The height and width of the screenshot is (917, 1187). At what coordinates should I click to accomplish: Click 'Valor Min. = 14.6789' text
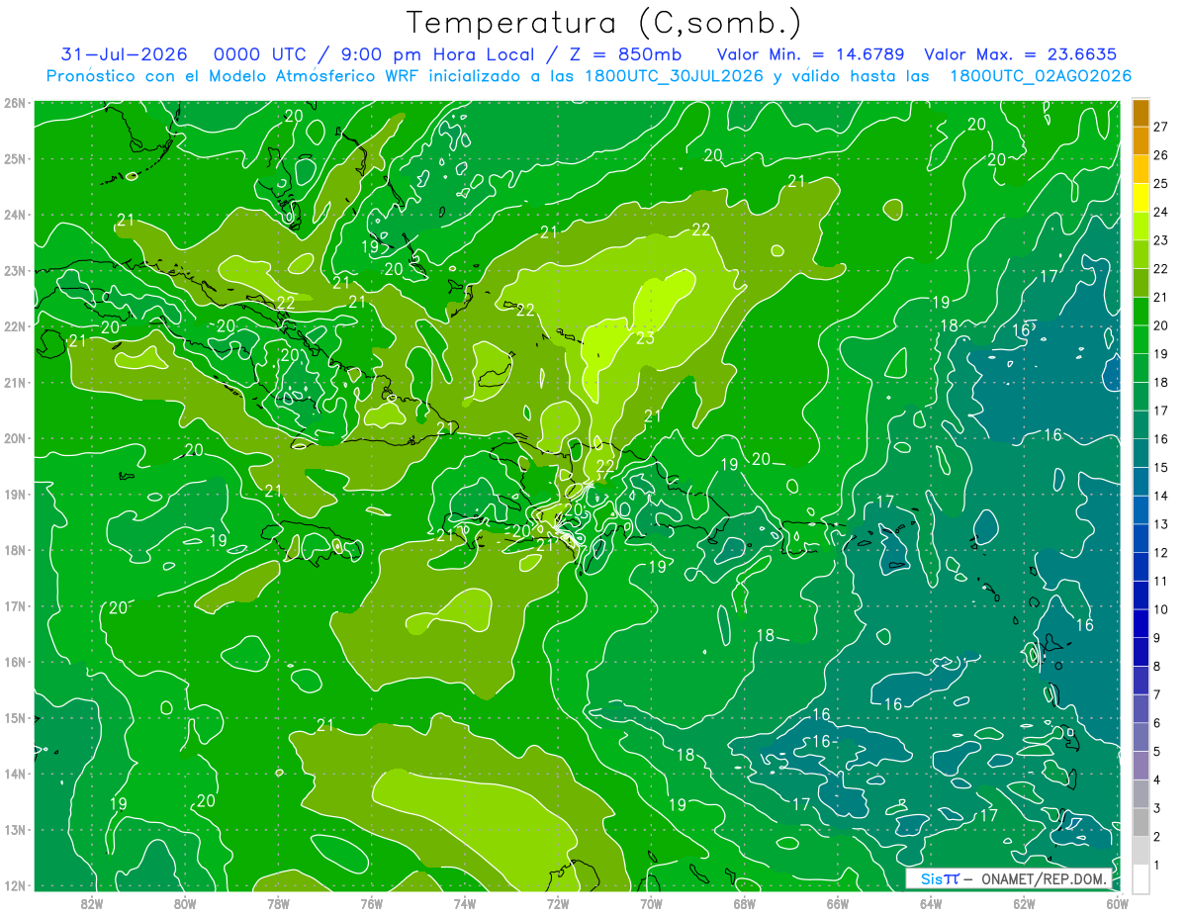[812, 54]
